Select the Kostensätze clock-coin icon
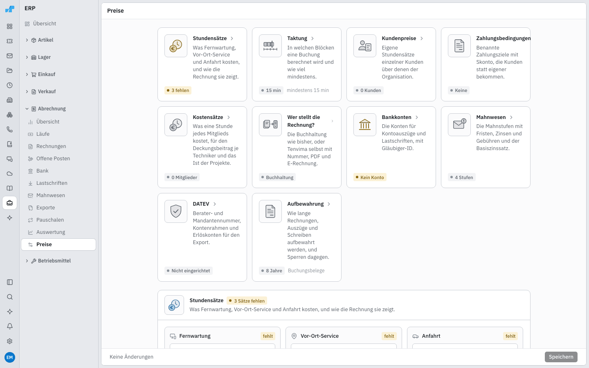The height and width of the screenshot is (368, 589). (176, 125)
